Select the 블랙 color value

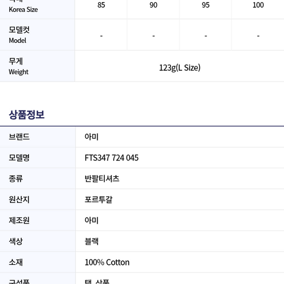coord(91,241)
